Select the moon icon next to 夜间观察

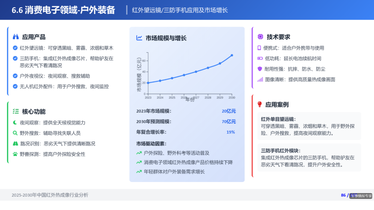[14, 123]
